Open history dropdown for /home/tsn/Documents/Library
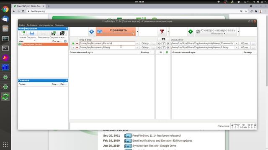This screenshot has width=268, height=150. (137, 47)
